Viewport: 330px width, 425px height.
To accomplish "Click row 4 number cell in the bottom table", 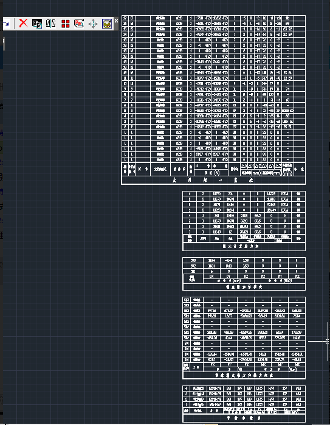I will click(x=186, y=389).
